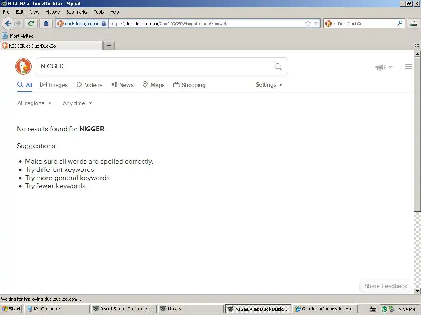Switch to Visual Studio Community taskbar button
The width and height of the screenshot is (421, 315).
124,309
